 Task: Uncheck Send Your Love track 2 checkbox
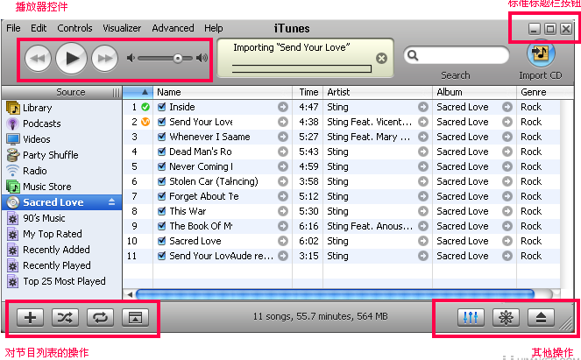click(161, 122)
